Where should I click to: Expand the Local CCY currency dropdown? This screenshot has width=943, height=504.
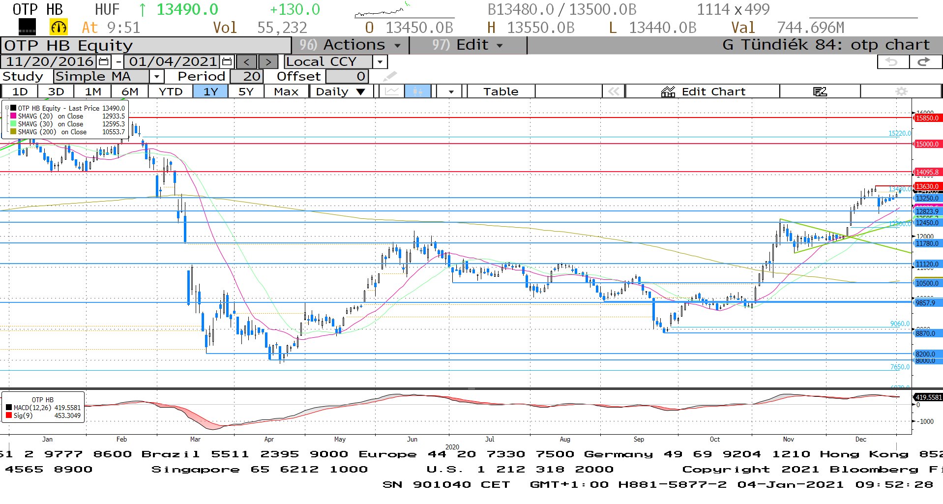coord(380,62)
